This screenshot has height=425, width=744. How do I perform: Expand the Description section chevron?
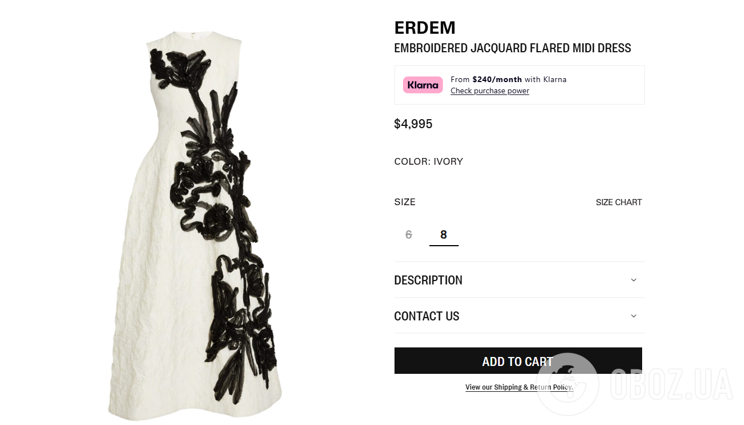[x=634, y=280]
